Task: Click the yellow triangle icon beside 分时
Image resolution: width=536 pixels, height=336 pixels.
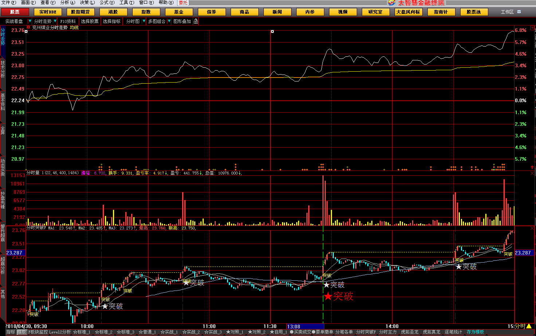Action: point(529,326)
